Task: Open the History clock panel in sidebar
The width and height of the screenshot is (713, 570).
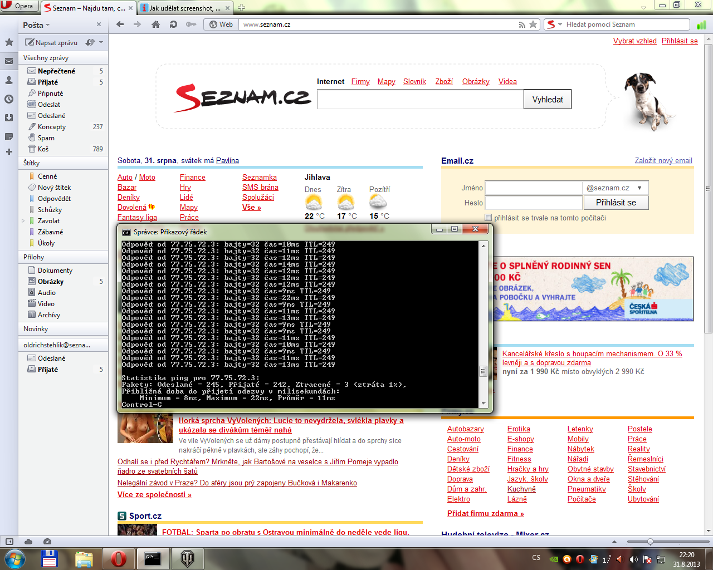Action: click(x=9, y=99)
